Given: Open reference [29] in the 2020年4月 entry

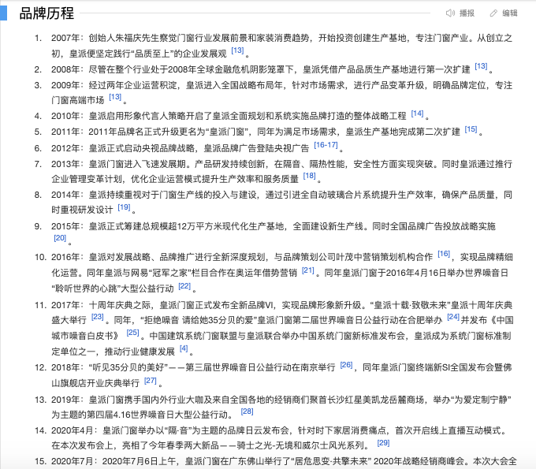Looking at the screenshot, I should pos(383,443).
